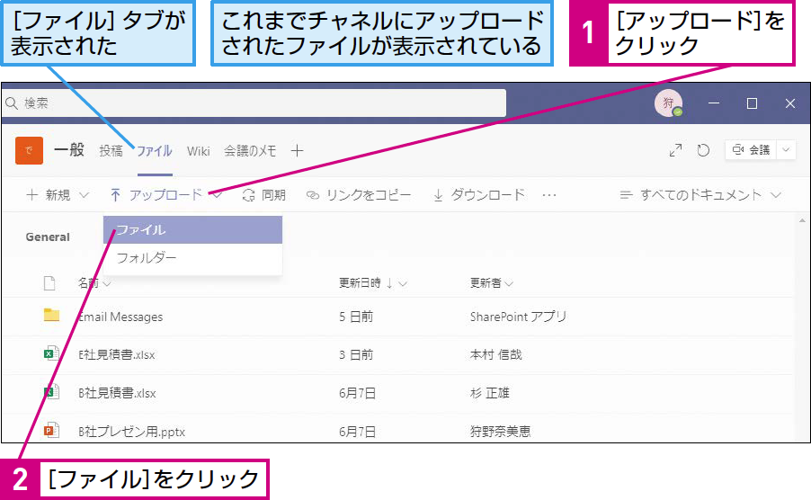Reload the tab with refresh icon

point(703,150)
